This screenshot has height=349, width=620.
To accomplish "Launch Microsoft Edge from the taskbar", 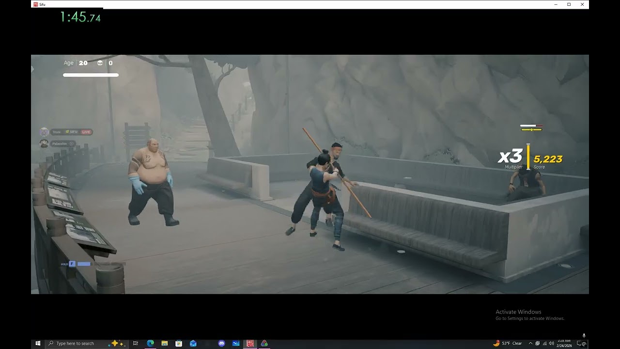I will [x=150, y=343].
